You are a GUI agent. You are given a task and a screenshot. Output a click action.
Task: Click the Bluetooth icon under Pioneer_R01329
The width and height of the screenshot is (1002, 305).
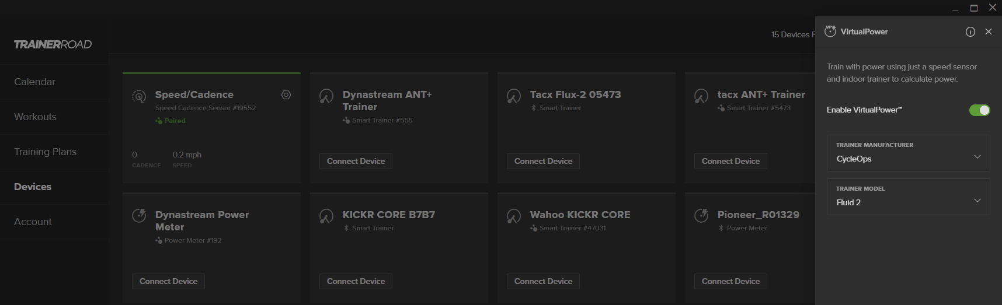(721, 228)
